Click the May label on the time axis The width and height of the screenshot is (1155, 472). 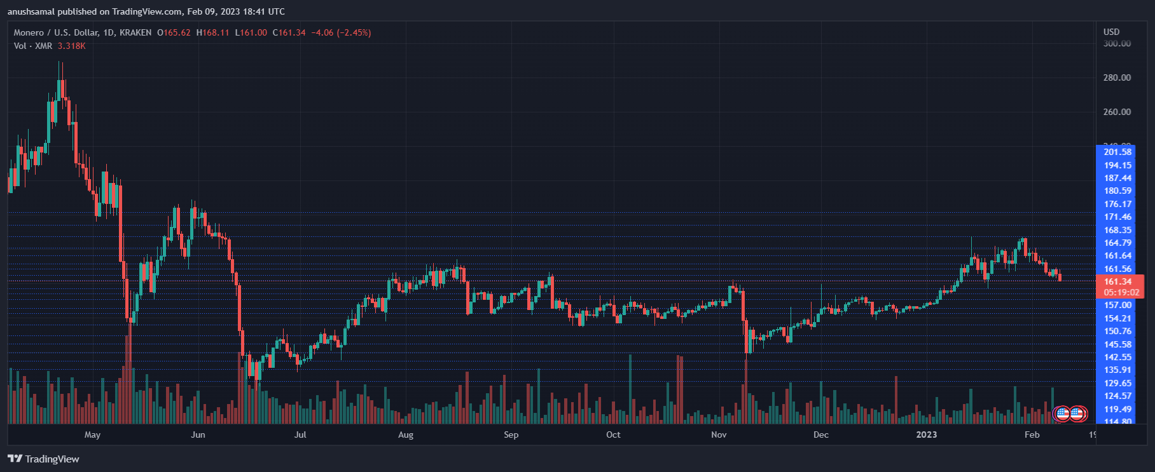pyautogui.click(x=92, y=435)
